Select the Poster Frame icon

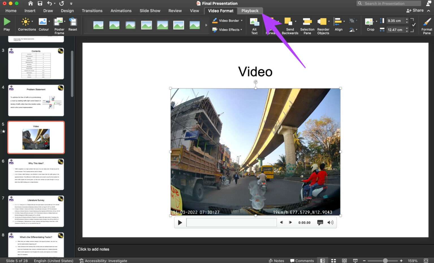59,25
